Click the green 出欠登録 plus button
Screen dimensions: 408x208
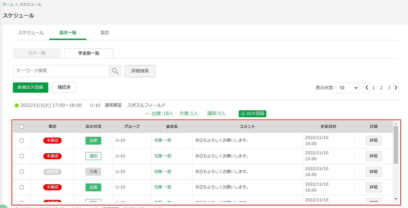click(253, 114)
